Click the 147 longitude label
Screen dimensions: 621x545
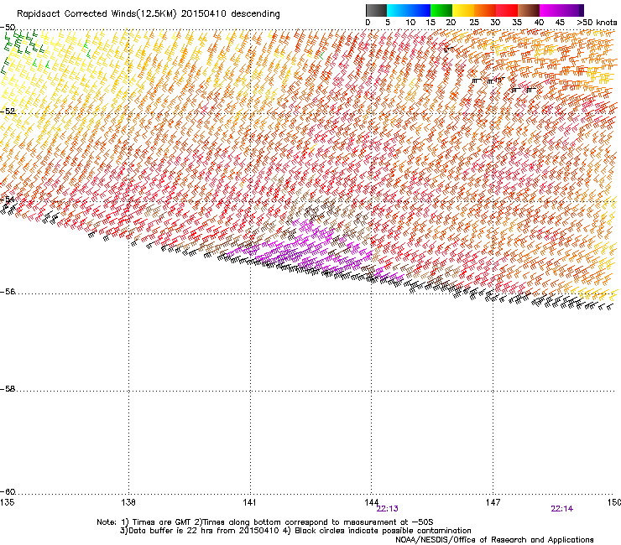click(x=493, y=502)
